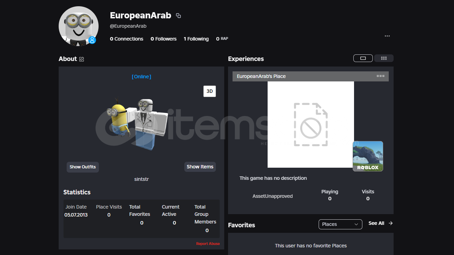Copy the EuropeanArab display name icon

coord(178,16)
